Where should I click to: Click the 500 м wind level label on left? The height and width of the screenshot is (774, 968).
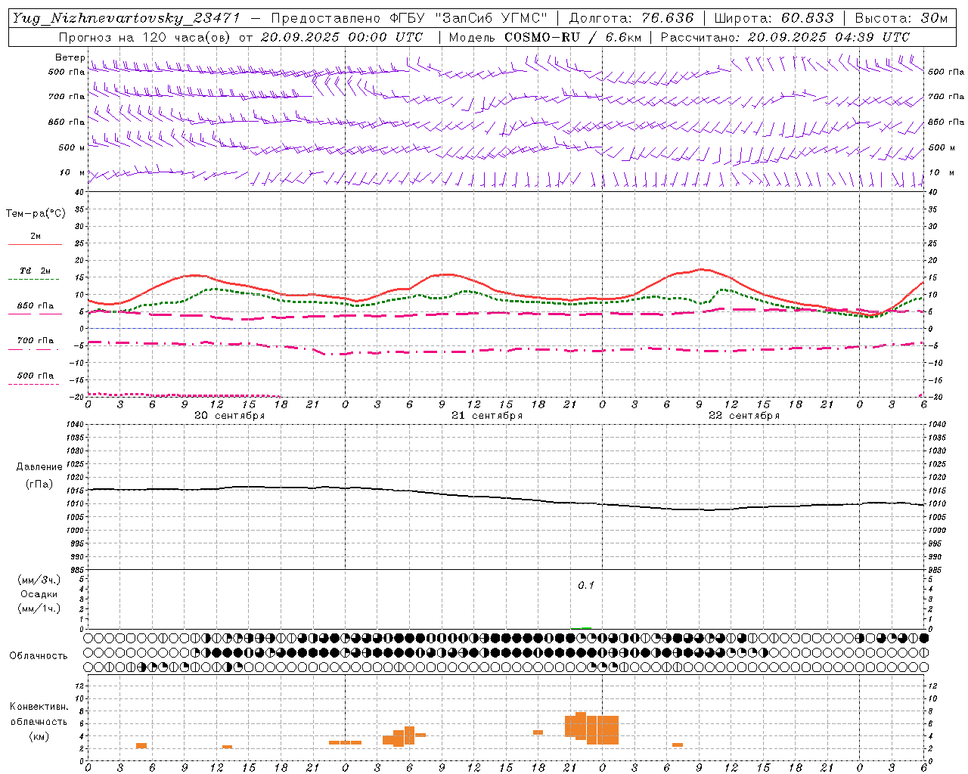[x=72, y=147]
